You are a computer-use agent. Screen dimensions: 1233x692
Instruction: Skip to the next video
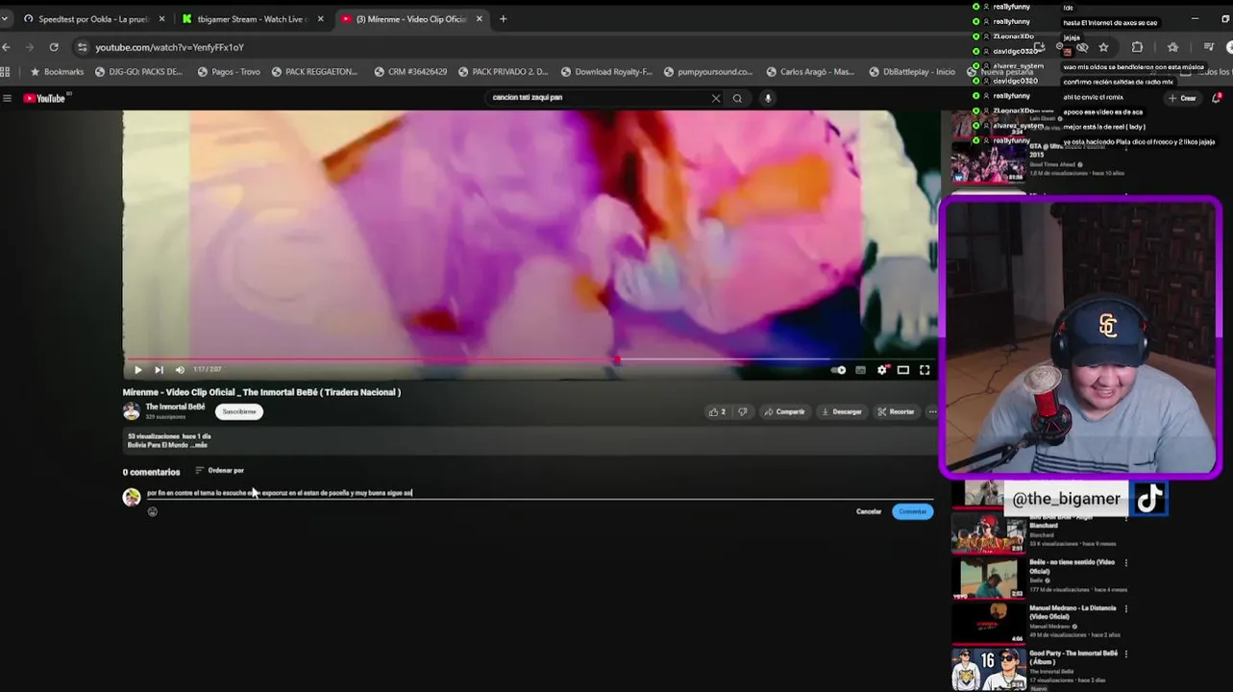(159, 370)
